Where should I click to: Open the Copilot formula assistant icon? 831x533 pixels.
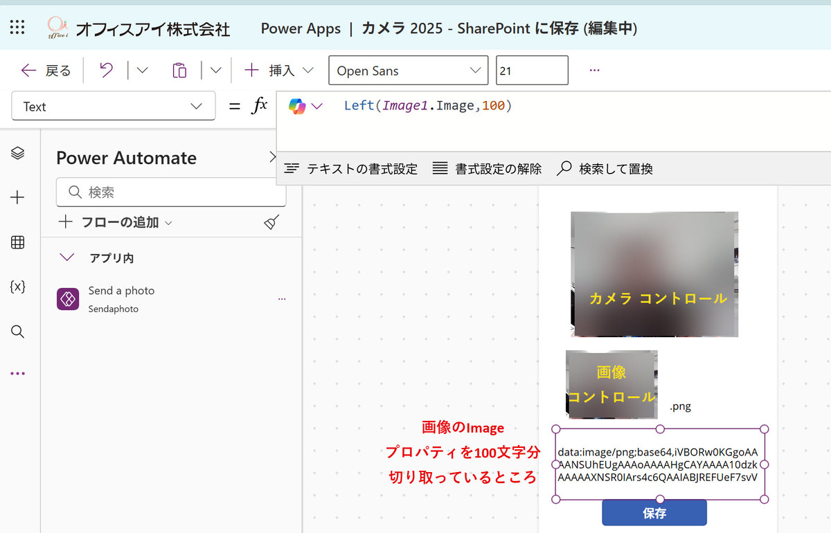point(297,106)
